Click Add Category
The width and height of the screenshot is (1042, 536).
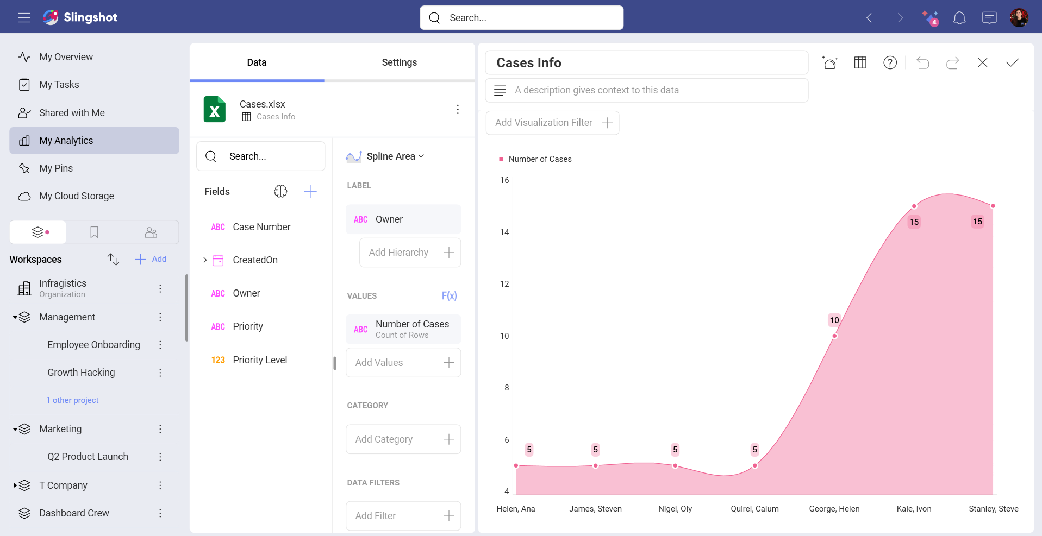tap(403, 439)
